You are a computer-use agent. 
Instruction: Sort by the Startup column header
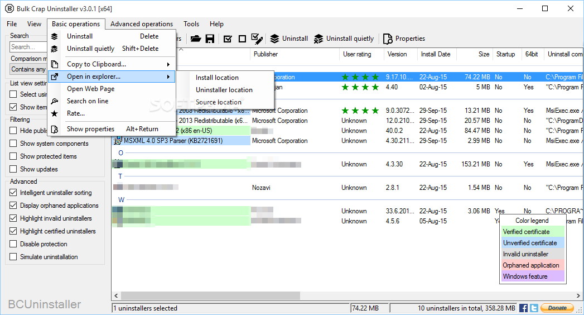506,54
